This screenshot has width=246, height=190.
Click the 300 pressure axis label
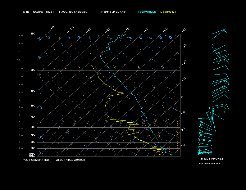point(33,91)
